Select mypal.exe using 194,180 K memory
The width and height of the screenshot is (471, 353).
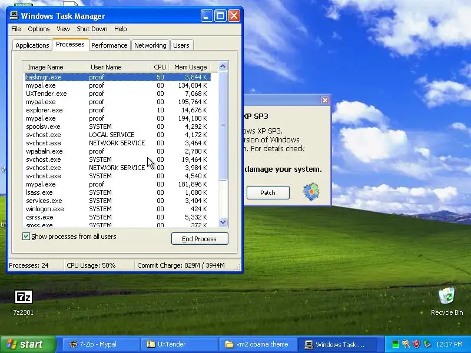point(118,118)
